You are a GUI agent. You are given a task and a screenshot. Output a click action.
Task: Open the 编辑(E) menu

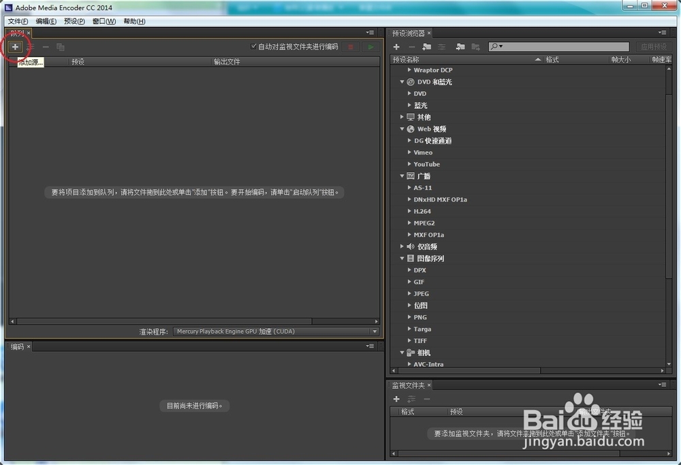[x=46, y=21]
